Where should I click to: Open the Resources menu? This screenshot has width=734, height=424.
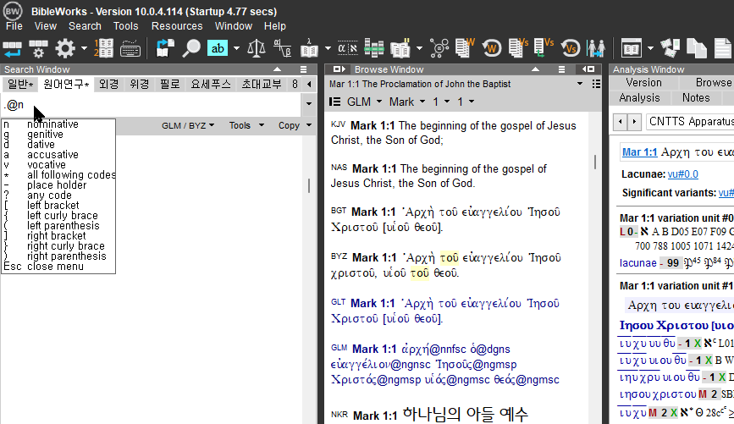tap(177, 26)
